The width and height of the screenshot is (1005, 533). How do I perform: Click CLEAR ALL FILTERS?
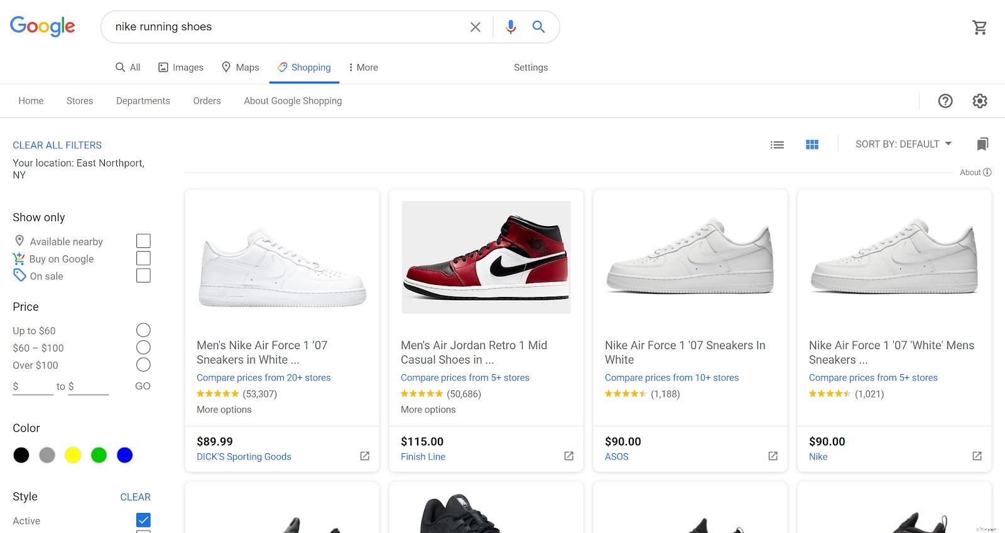[x=57, y=145]
